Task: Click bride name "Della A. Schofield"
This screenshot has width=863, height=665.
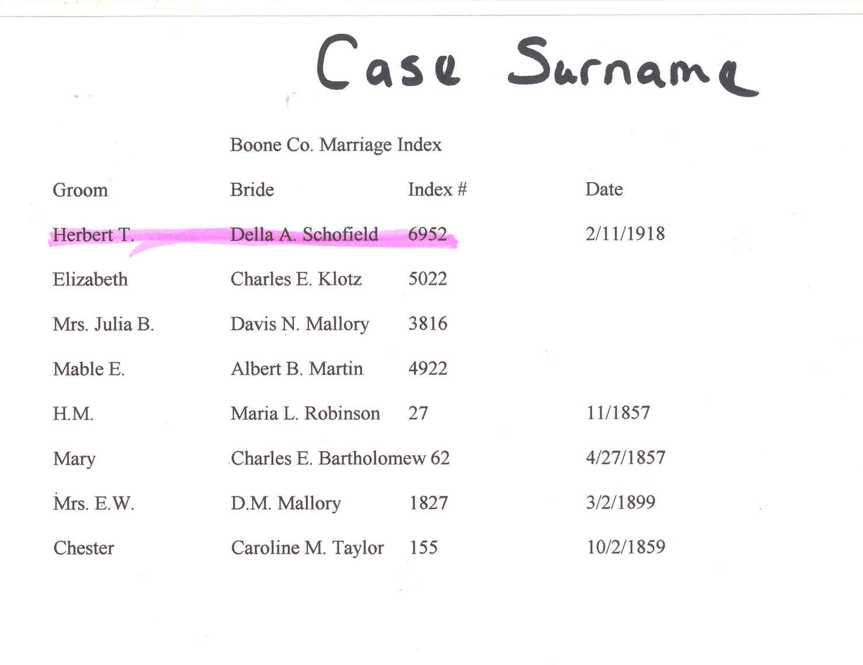Action: [304, 235]
